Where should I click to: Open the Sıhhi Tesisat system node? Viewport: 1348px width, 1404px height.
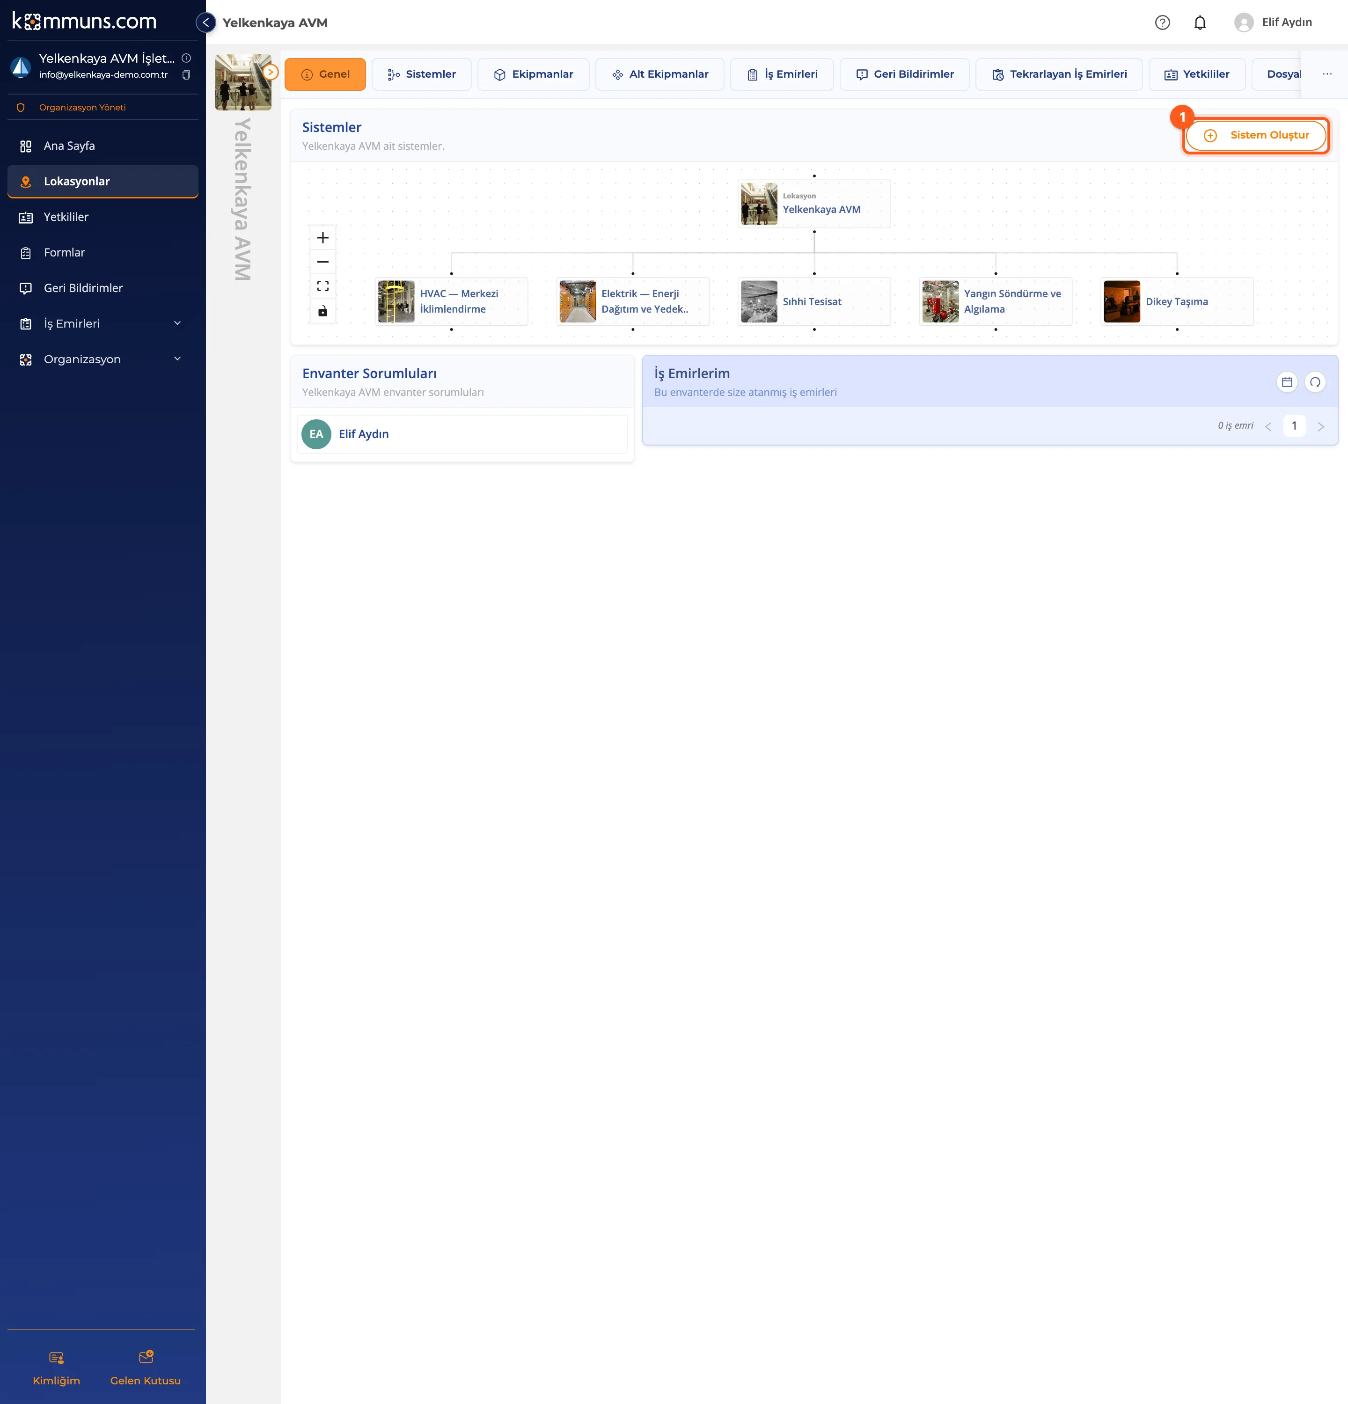tap(814, 301)
